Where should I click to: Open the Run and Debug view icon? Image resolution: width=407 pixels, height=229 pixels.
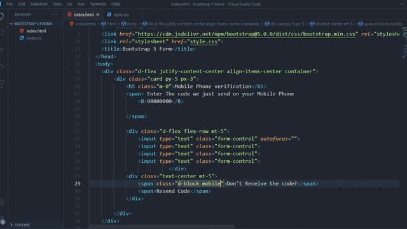pyautogui.click(x=1, y=66)
